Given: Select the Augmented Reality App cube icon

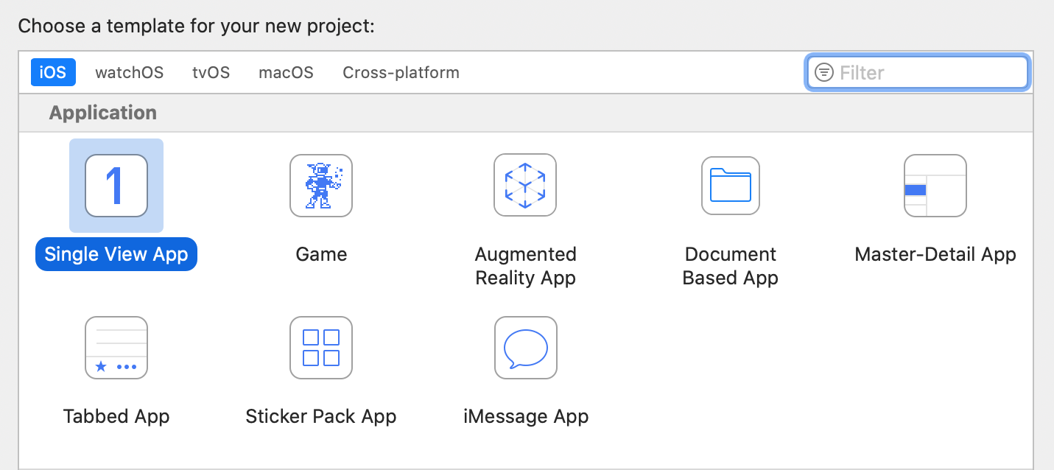Looking at the screenshot, I should coord(525,186).
